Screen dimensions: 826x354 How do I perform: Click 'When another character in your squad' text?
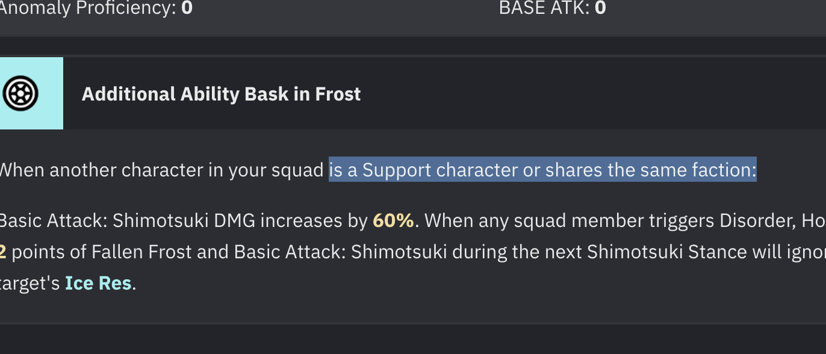(x=161, y=170)
